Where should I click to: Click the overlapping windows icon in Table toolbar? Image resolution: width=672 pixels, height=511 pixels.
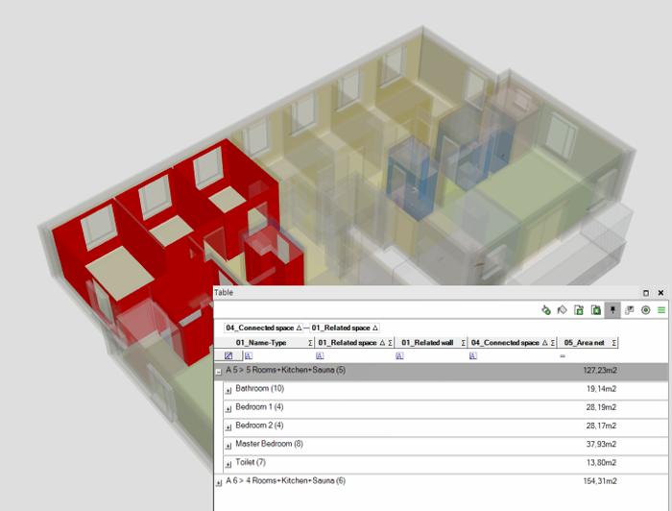coord(629,310)
